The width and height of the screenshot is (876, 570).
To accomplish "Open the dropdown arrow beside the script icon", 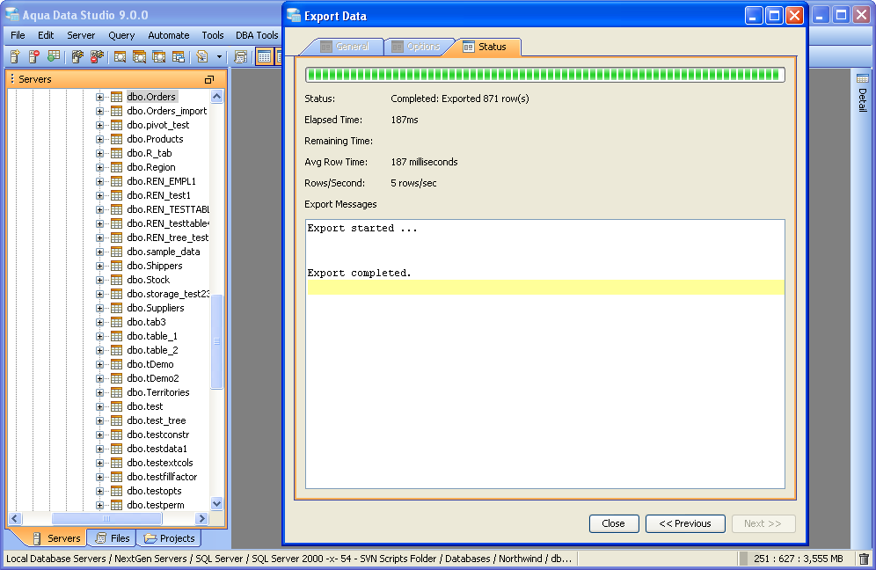I will (x=219, y=56).
